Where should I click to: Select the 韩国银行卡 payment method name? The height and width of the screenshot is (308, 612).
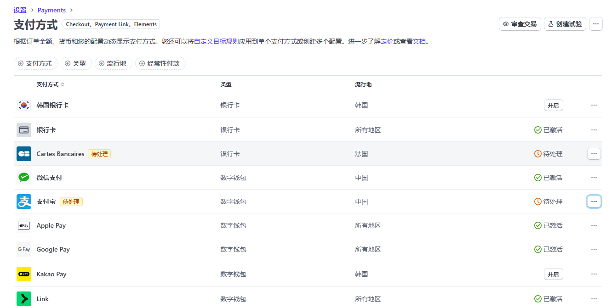point(53,105)
